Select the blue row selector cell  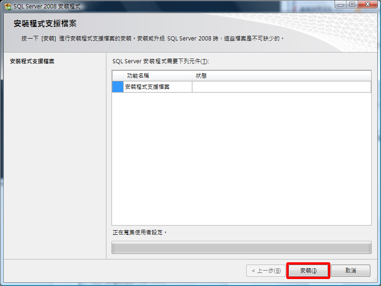pyautogui.click(x=118, y=87)
